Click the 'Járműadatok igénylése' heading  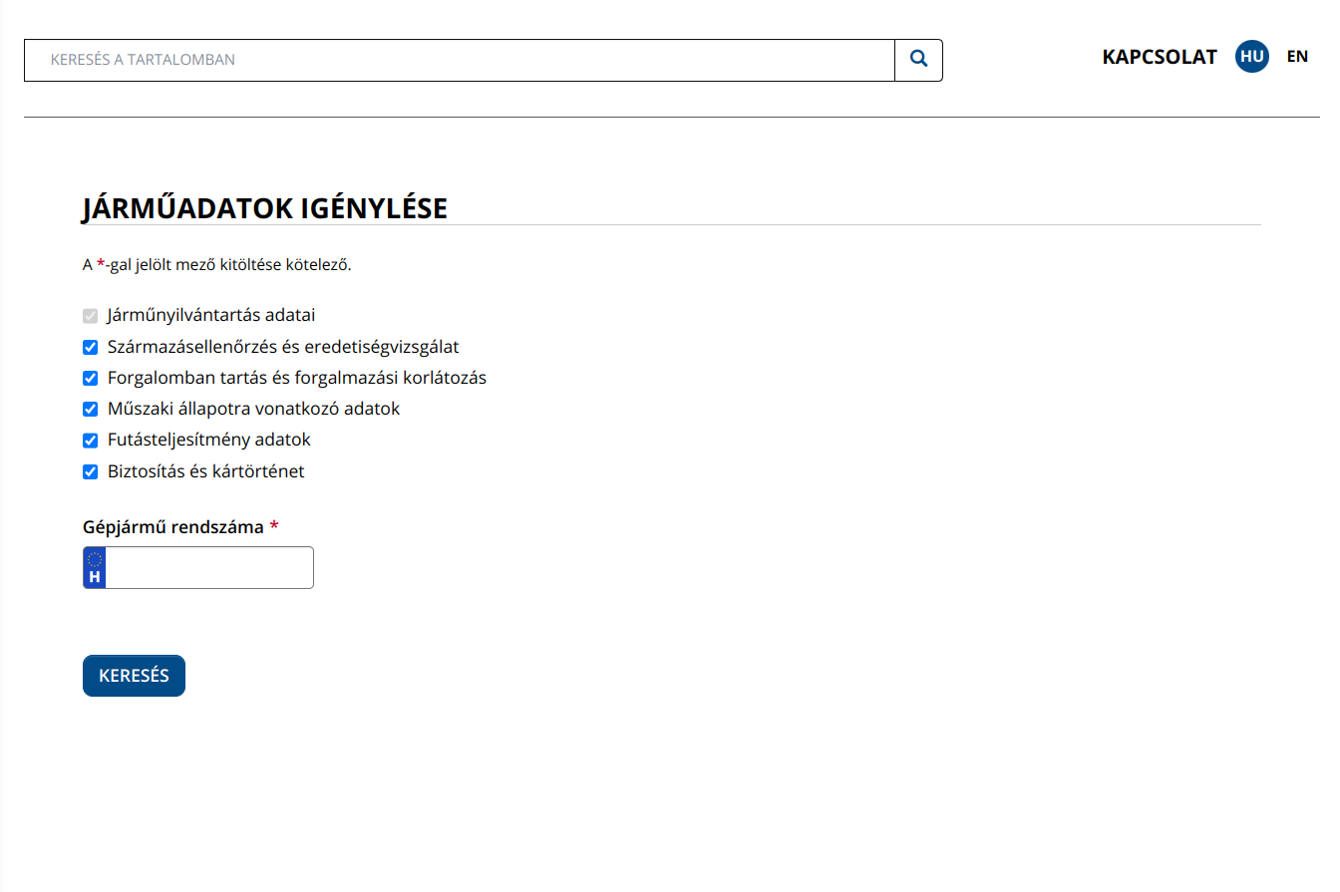pyautogui.click(x=264, y=208)
